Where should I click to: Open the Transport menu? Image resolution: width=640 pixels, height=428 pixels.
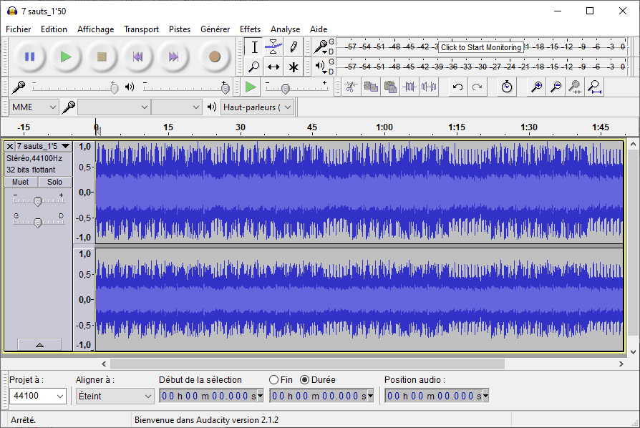pyautogui.click(x=141, y=29)
